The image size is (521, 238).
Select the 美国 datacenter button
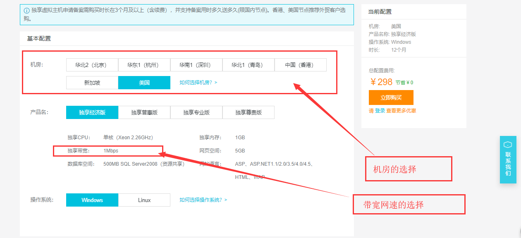tap(144, 83)
